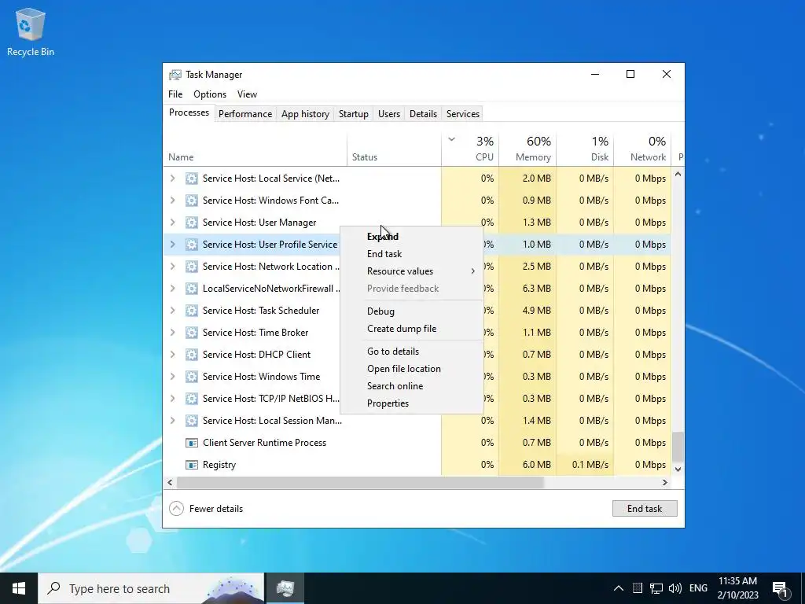This screenshot has width=805, height=604.
Task: Open the Options menu
Action: coord(209,94)
